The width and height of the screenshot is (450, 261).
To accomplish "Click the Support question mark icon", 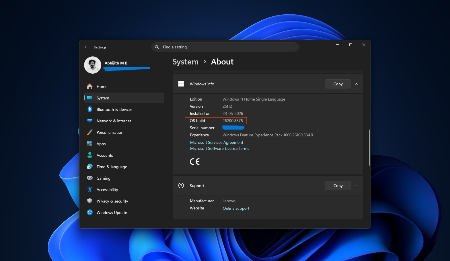I will point(181,185).
